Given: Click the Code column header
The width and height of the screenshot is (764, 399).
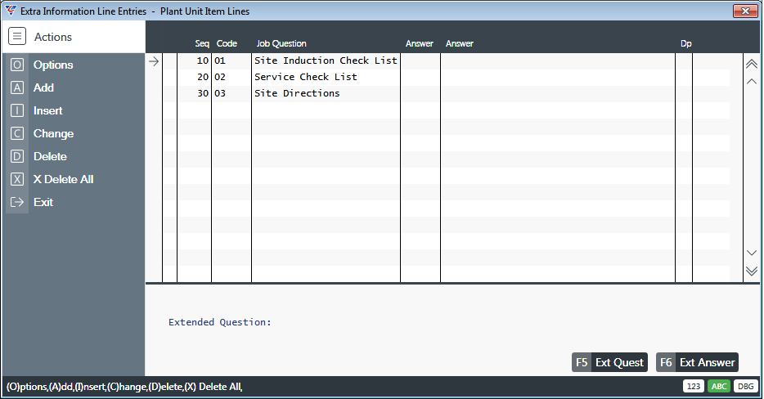Looking at the screenshot, I should coord(227,43).
